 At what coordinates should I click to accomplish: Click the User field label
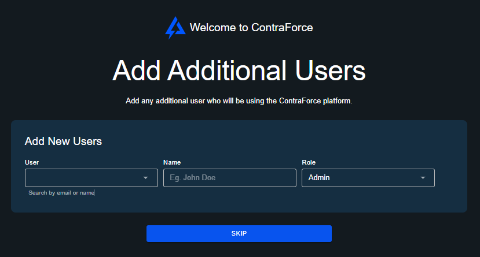31,162
